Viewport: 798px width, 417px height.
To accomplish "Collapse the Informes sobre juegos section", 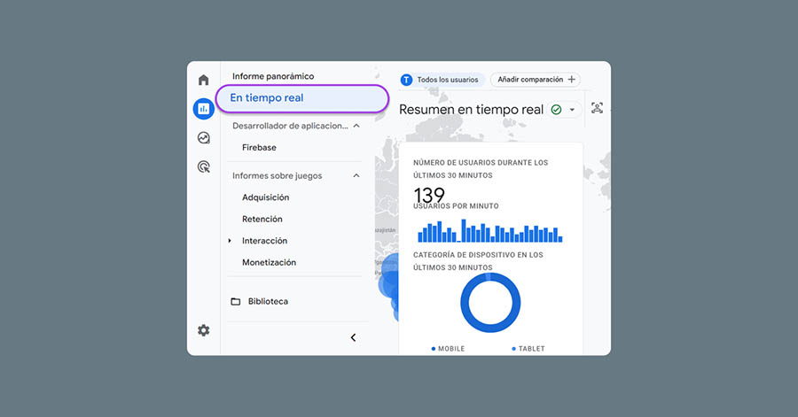I will pyautogui.click(x=356, y=176).
